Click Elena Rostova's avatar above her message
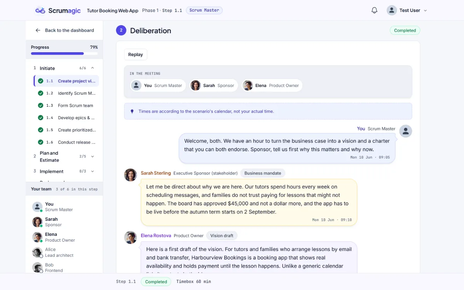 (x=130, y=237)
